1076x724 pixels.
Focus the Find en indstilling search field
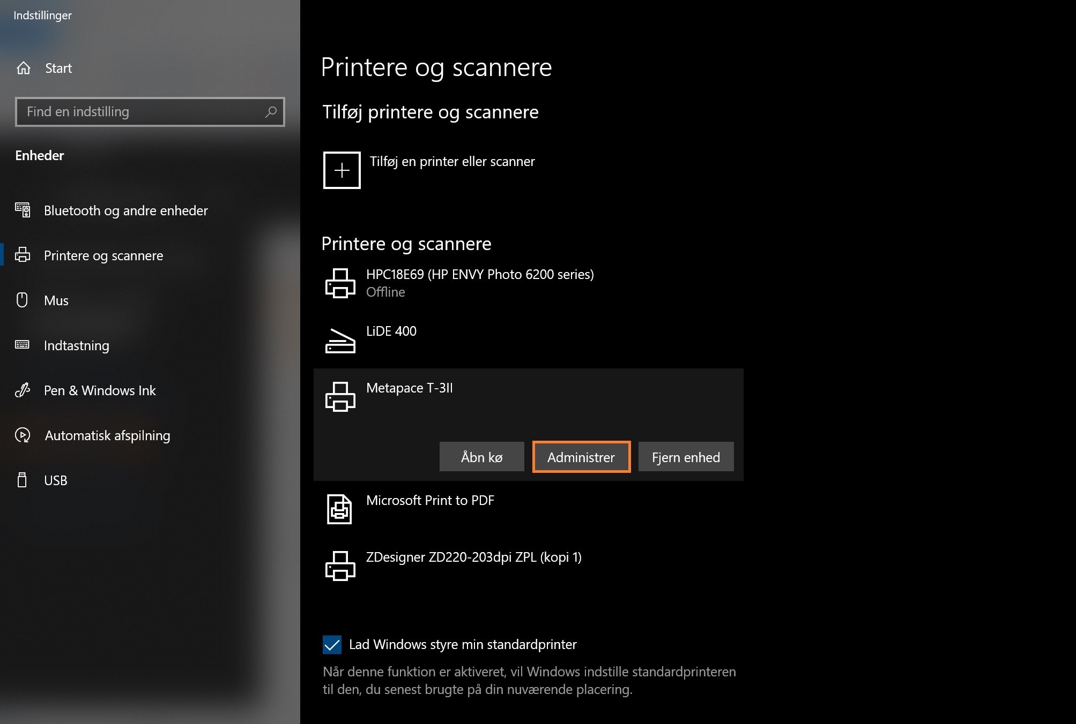coord(150,111)
